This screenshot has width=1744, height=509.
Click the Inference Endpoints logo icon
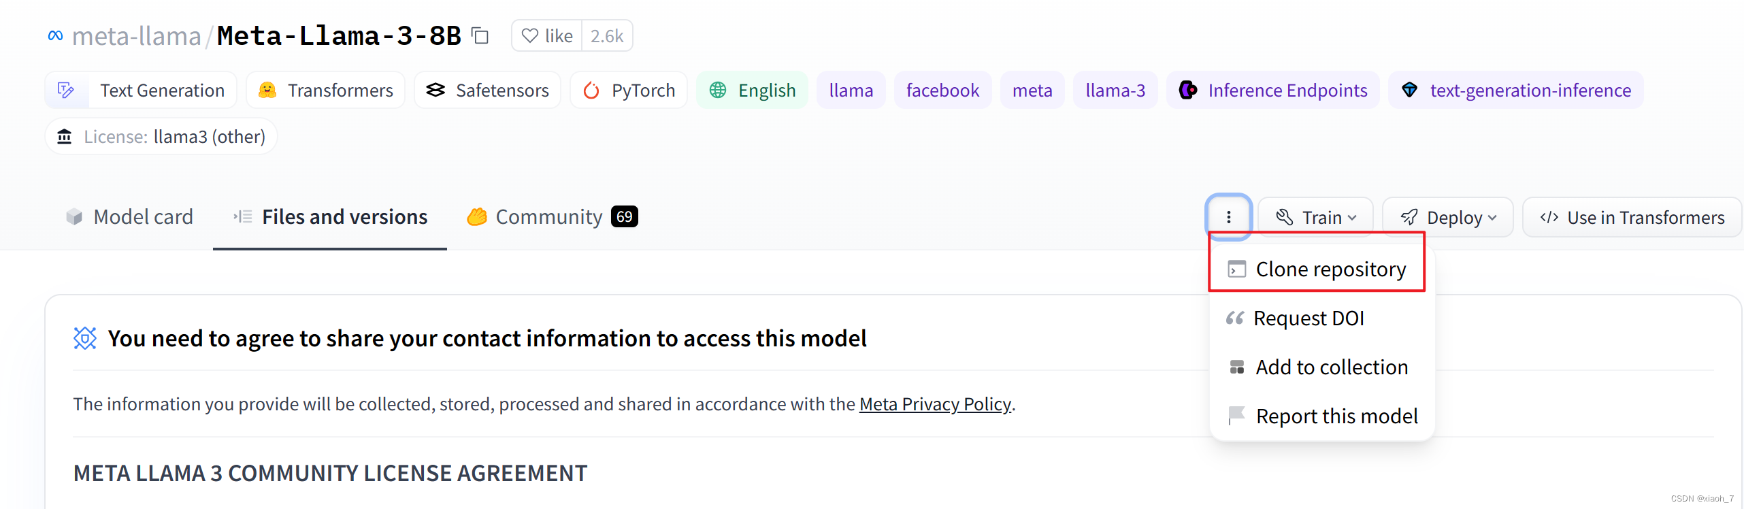(1188, 90)
